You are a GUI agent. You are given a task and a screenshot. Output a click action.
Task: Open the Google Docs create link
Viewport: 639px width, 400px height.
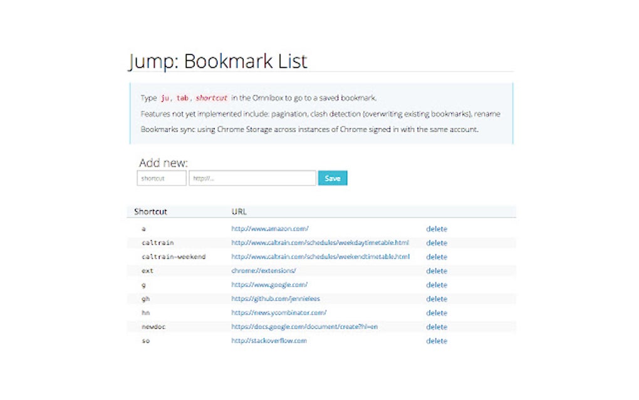click(x=304, y=327)
